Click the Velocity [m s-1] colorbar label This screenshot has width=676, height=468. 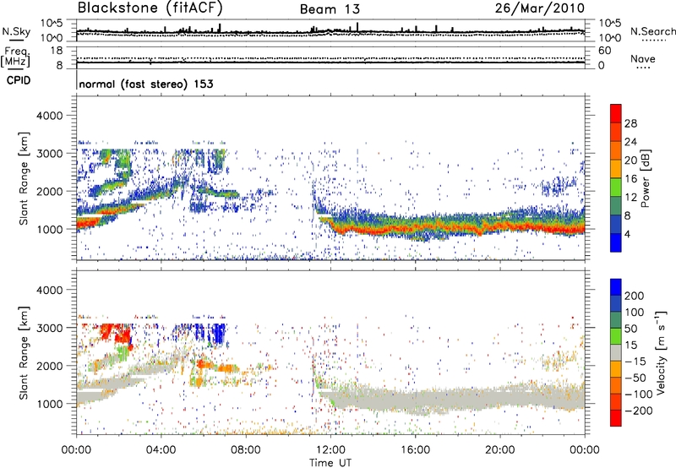661,352
